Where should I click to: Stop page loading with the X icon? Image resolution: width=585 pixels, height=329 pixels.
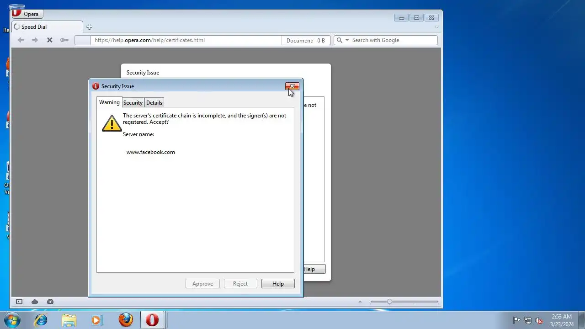pyautogui.click(x=50, y=40)
